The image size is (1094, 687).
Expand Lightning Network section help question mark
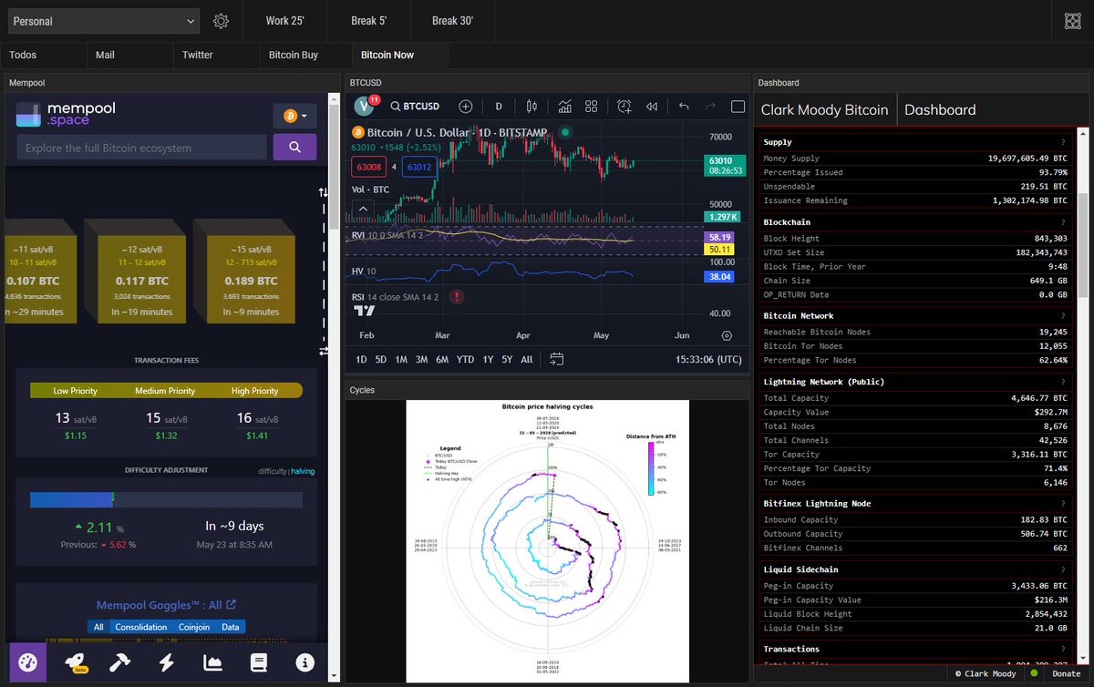coord(1063,382)
